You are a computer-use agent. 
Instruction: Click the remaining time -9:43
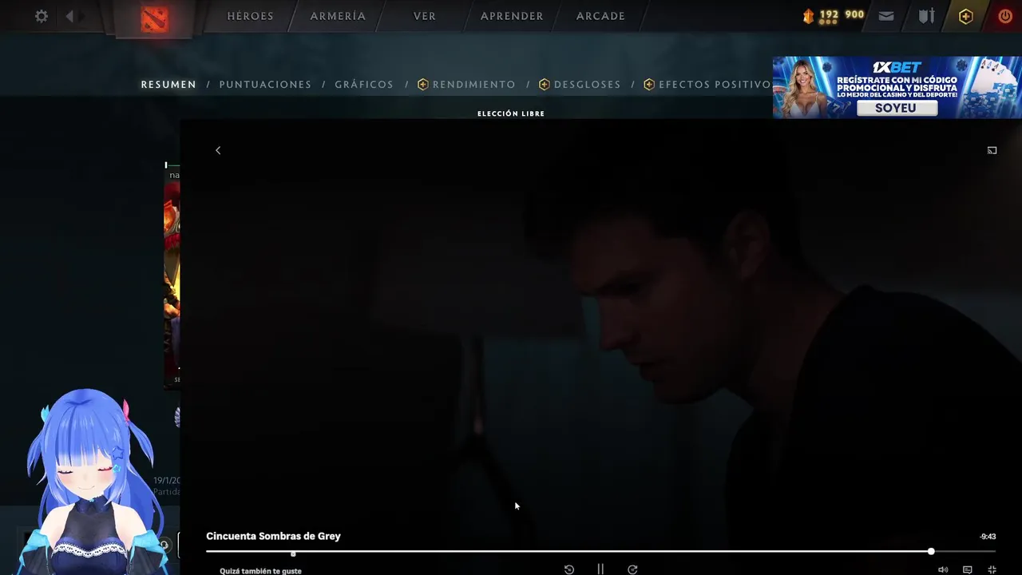[988, 537]
